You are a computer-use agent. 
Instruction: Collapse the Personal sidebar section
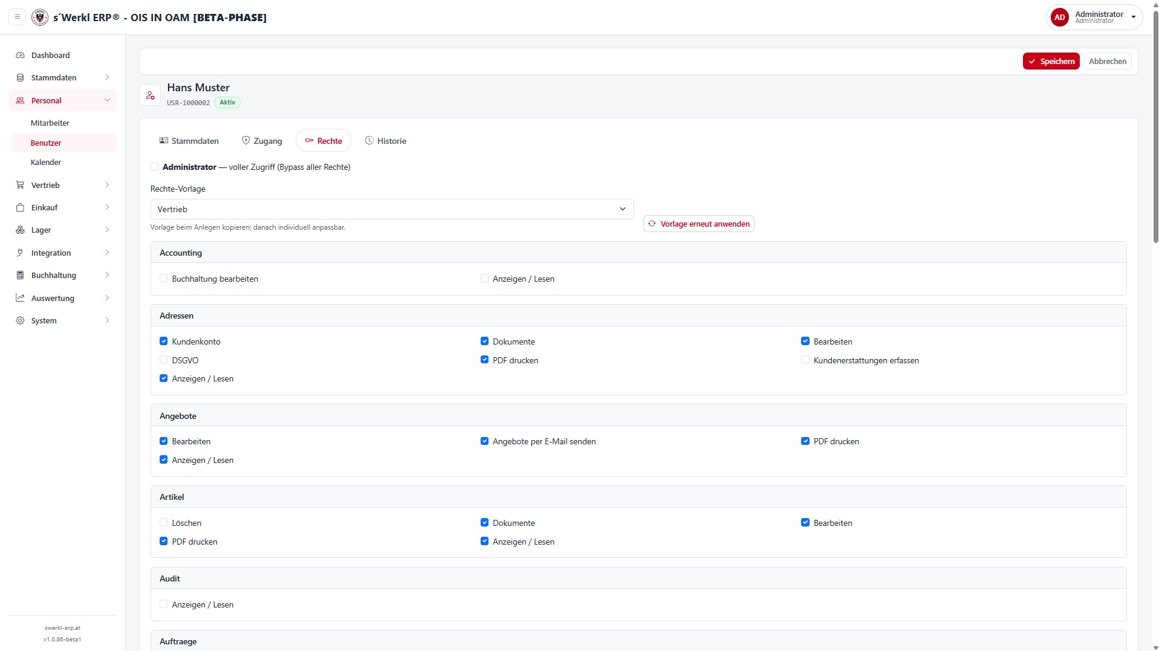click(63, 100)
